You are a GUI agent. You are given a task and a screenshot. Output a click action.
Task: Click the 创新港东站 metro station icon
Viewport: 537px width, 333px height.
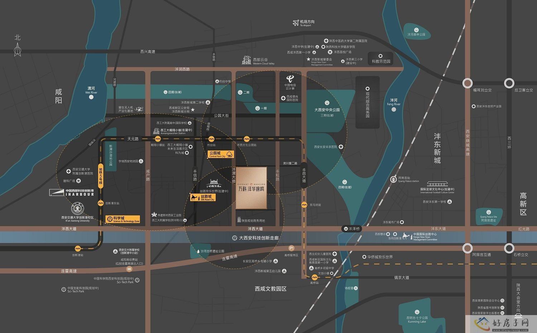pyautogui.click(x=101, y=203)
